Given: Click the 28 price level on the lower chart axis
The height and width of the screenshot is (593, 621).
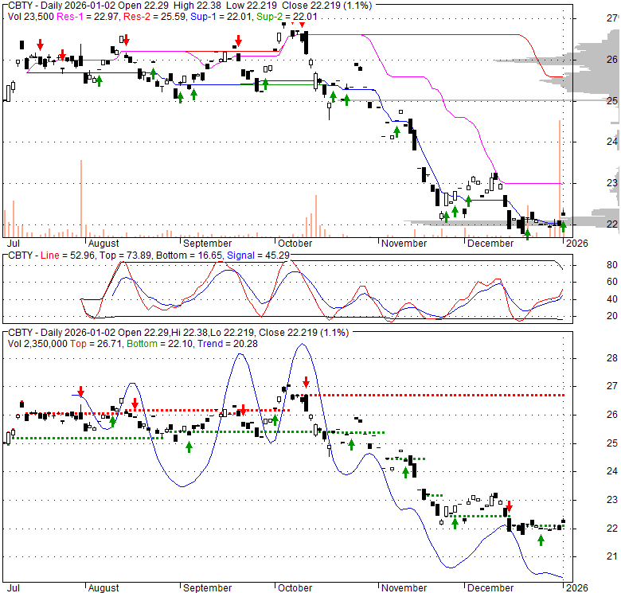Looking at the screenshot, I should (590, 357).
